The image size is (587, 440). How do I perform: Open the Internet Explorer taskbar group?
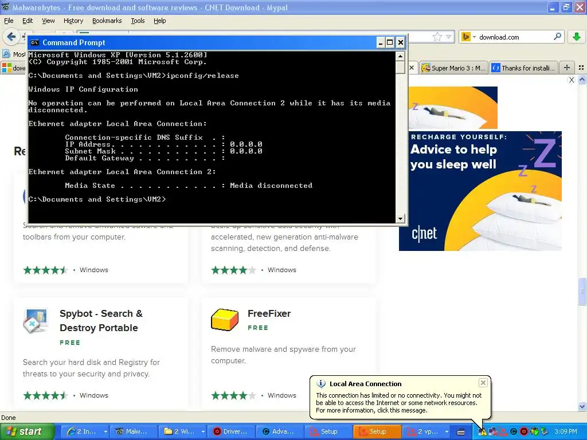coord(86,431)
